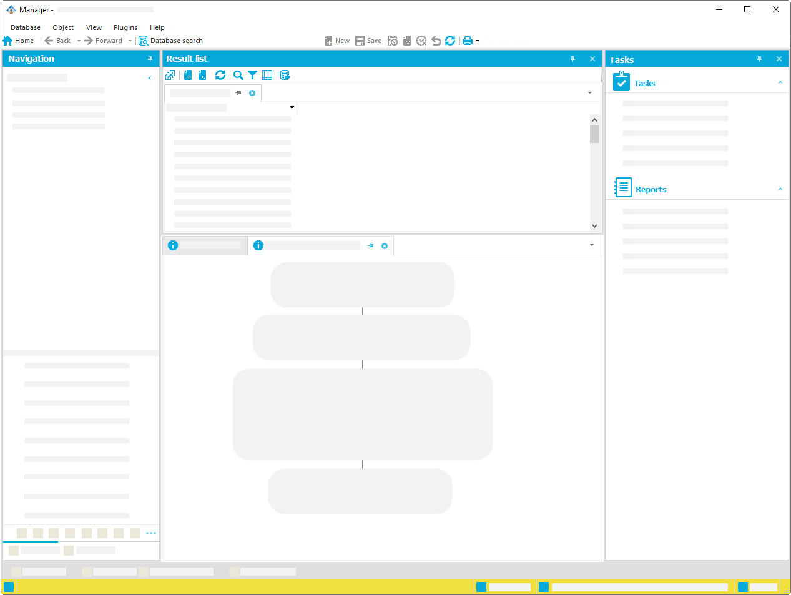Pin the Navigation panel
Viewport: 791px width, 595px height.
pos(150,59)
